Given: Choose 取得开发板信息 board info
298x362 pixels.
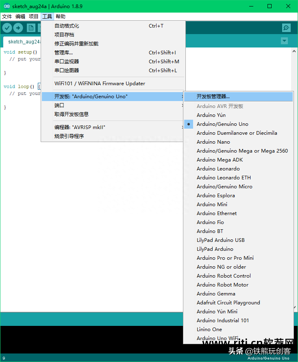Looking at the screenshot, I should coord(113,114).
